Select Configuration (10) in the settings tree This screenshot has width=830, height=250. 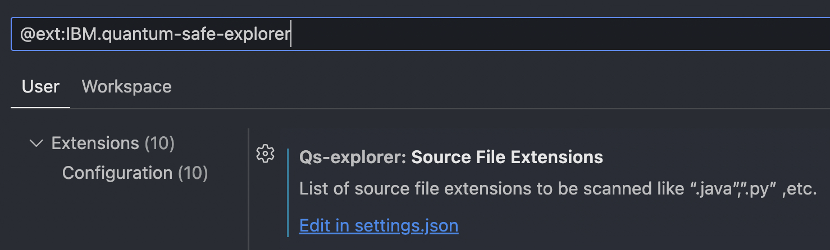[135, 173]
